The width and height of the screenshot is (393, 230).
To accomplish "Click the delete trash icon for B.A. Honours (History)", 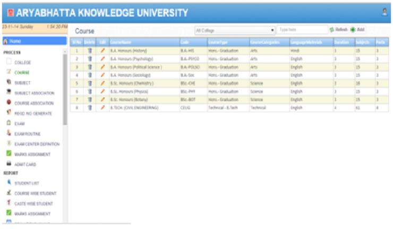I will point(90,51).
